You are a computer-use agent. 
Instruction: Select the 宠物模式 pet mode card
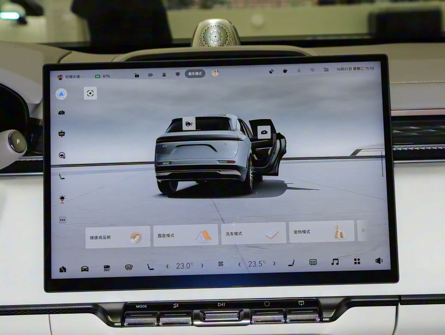click(x=321, y=232)
